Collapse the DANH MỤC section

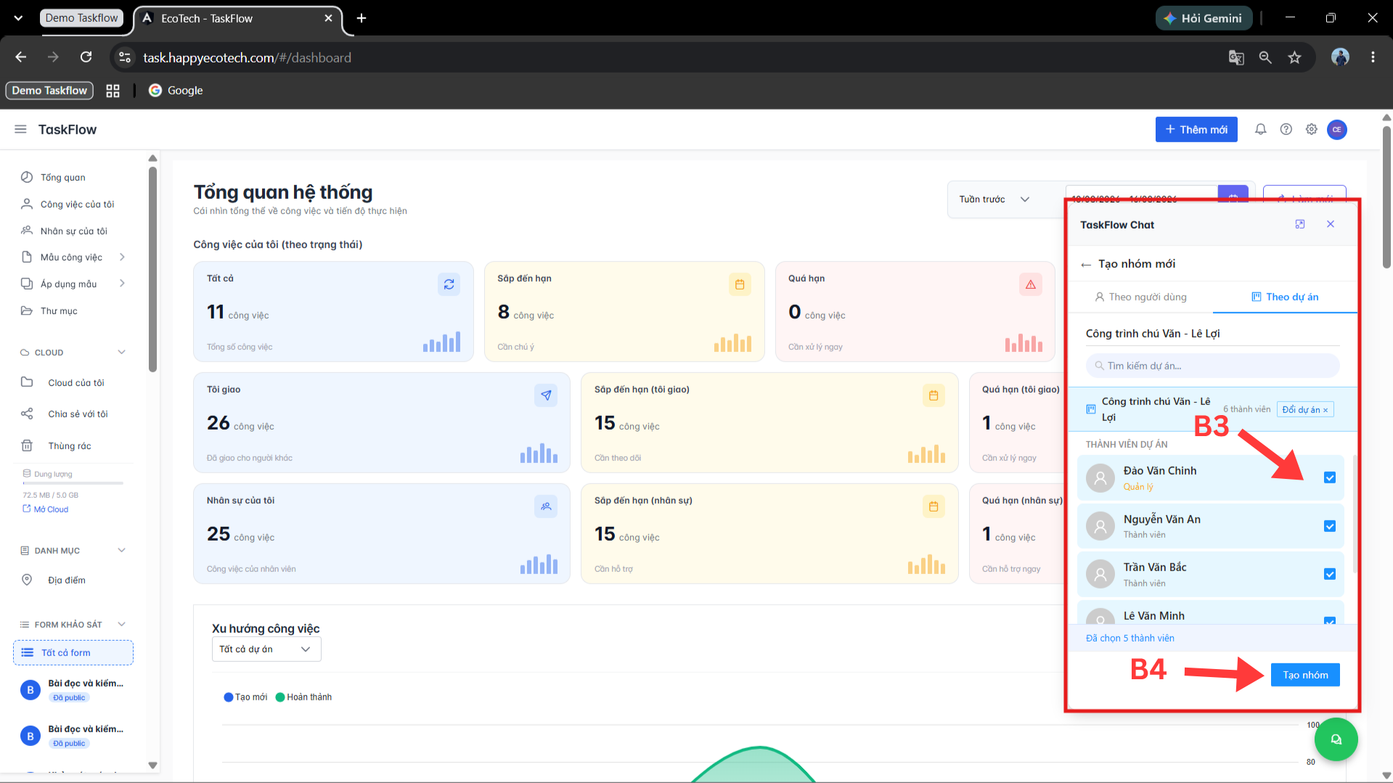(121, 550)
